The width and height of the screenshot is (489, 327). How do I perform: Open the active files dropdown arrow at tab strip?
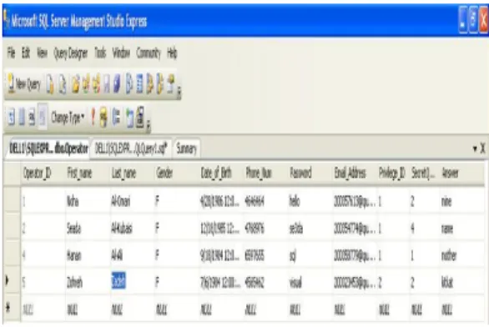tap(475, 148)
